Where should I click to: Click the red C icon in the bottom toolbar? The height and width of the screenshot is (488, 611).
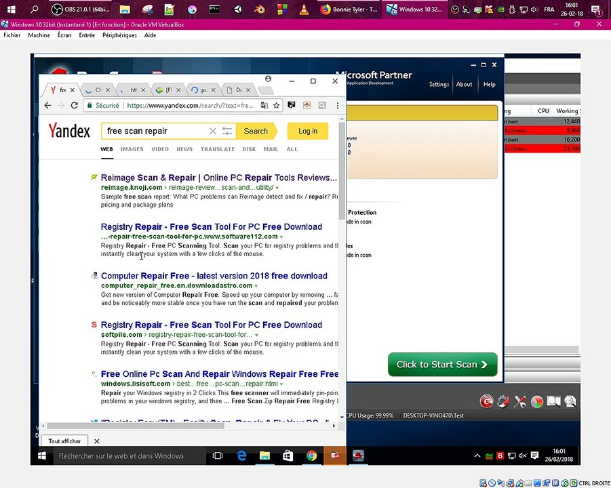487,401
